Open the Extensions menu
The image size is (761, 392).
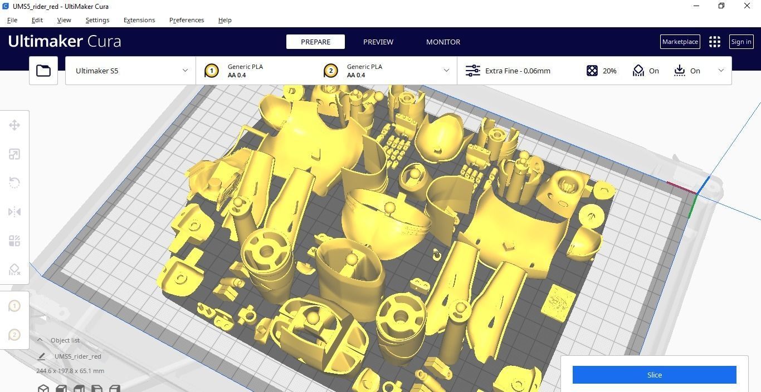139,20
